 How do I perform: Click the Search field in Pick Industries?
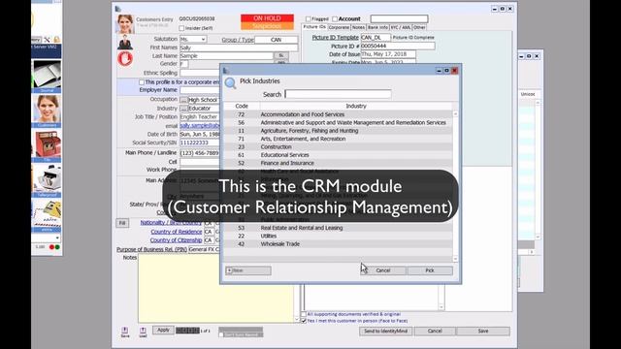pyautogui.click(x=339, y=94)
